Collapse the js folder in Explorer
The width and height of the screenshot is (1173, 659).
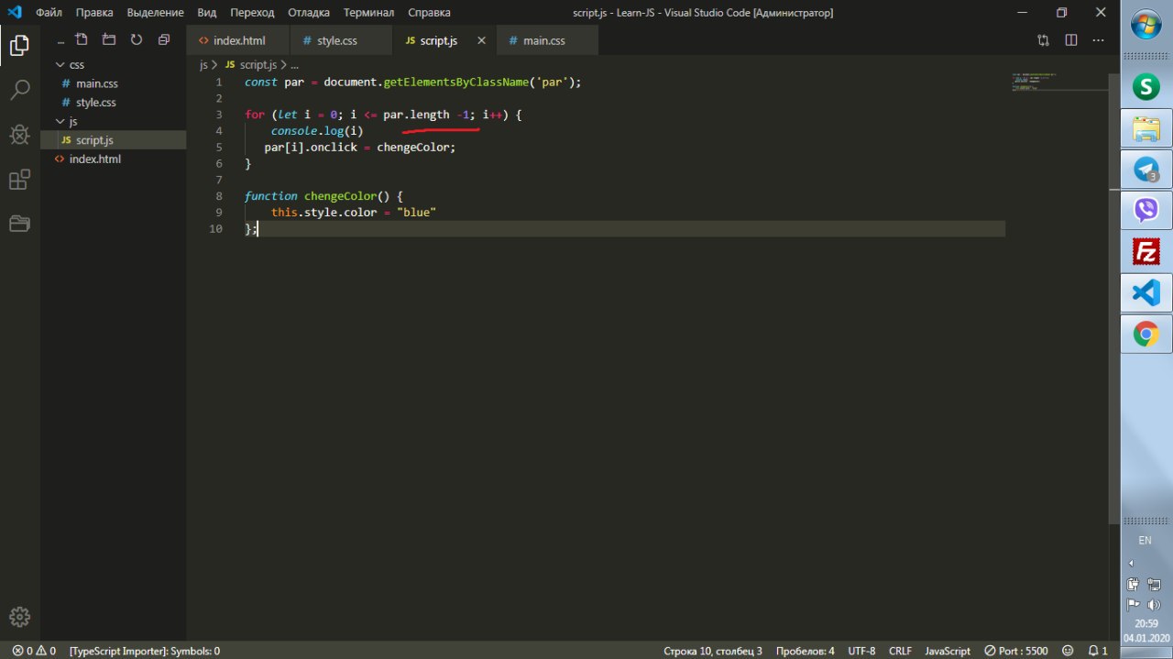pyautogui.click(x=73, y=121)
